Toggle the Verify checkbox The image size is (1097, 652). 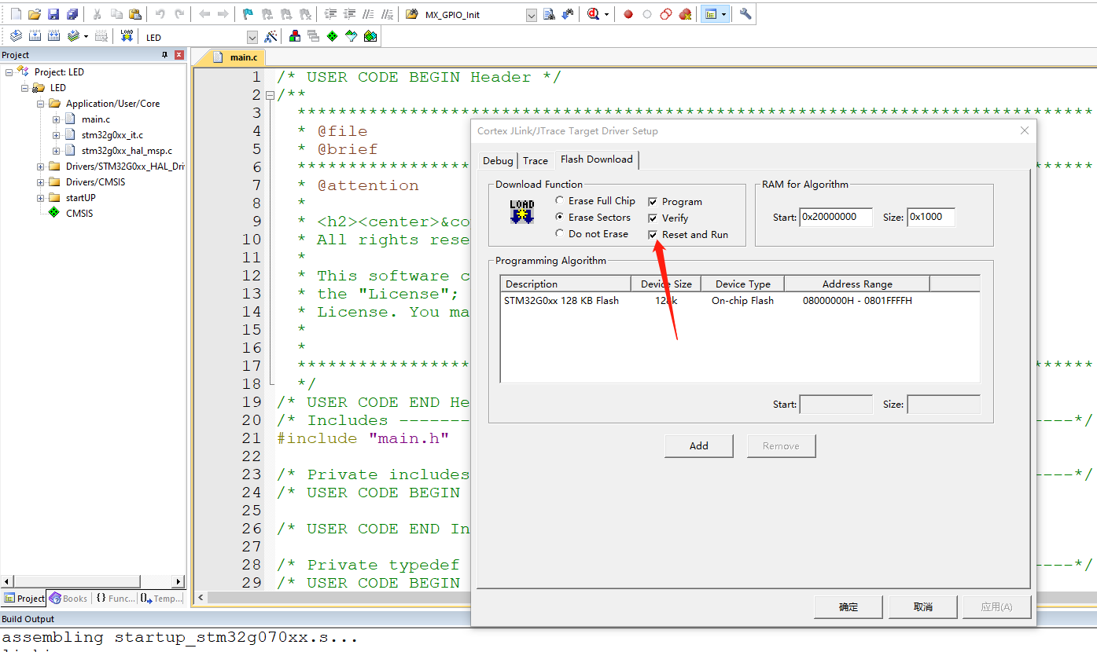pyautogui.click(x=652, y=218)
